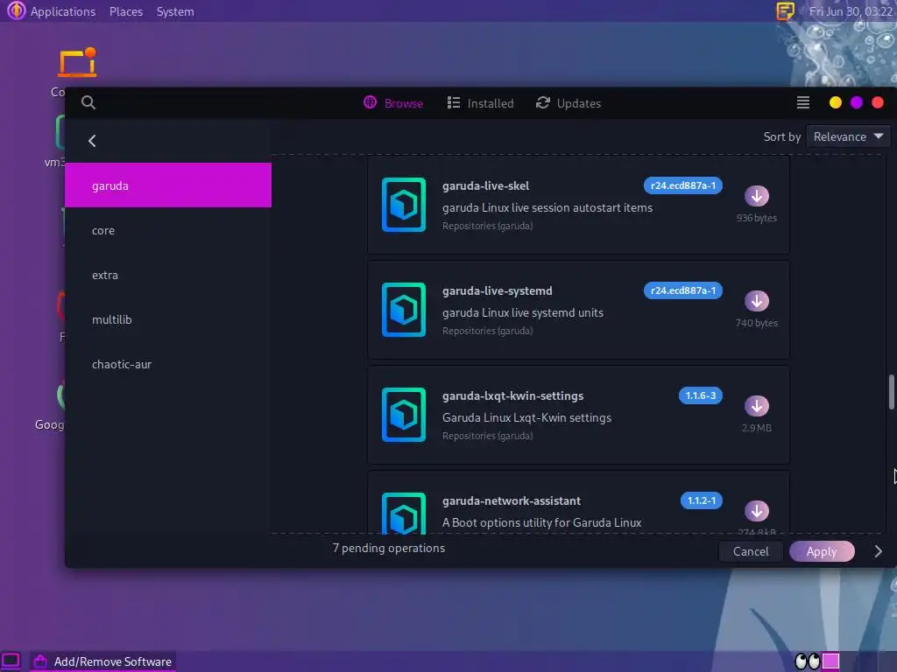Toggle install for garuda-live-systemd
This screenshot has height=672, width=897.
(756, 301)
